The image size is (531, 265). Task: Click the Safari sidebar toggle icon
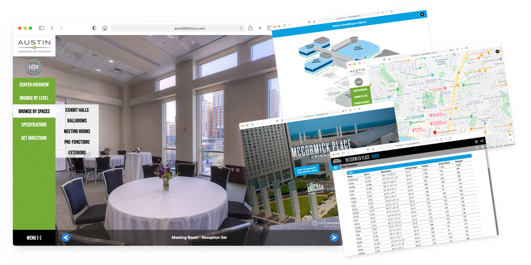(41, 28)
